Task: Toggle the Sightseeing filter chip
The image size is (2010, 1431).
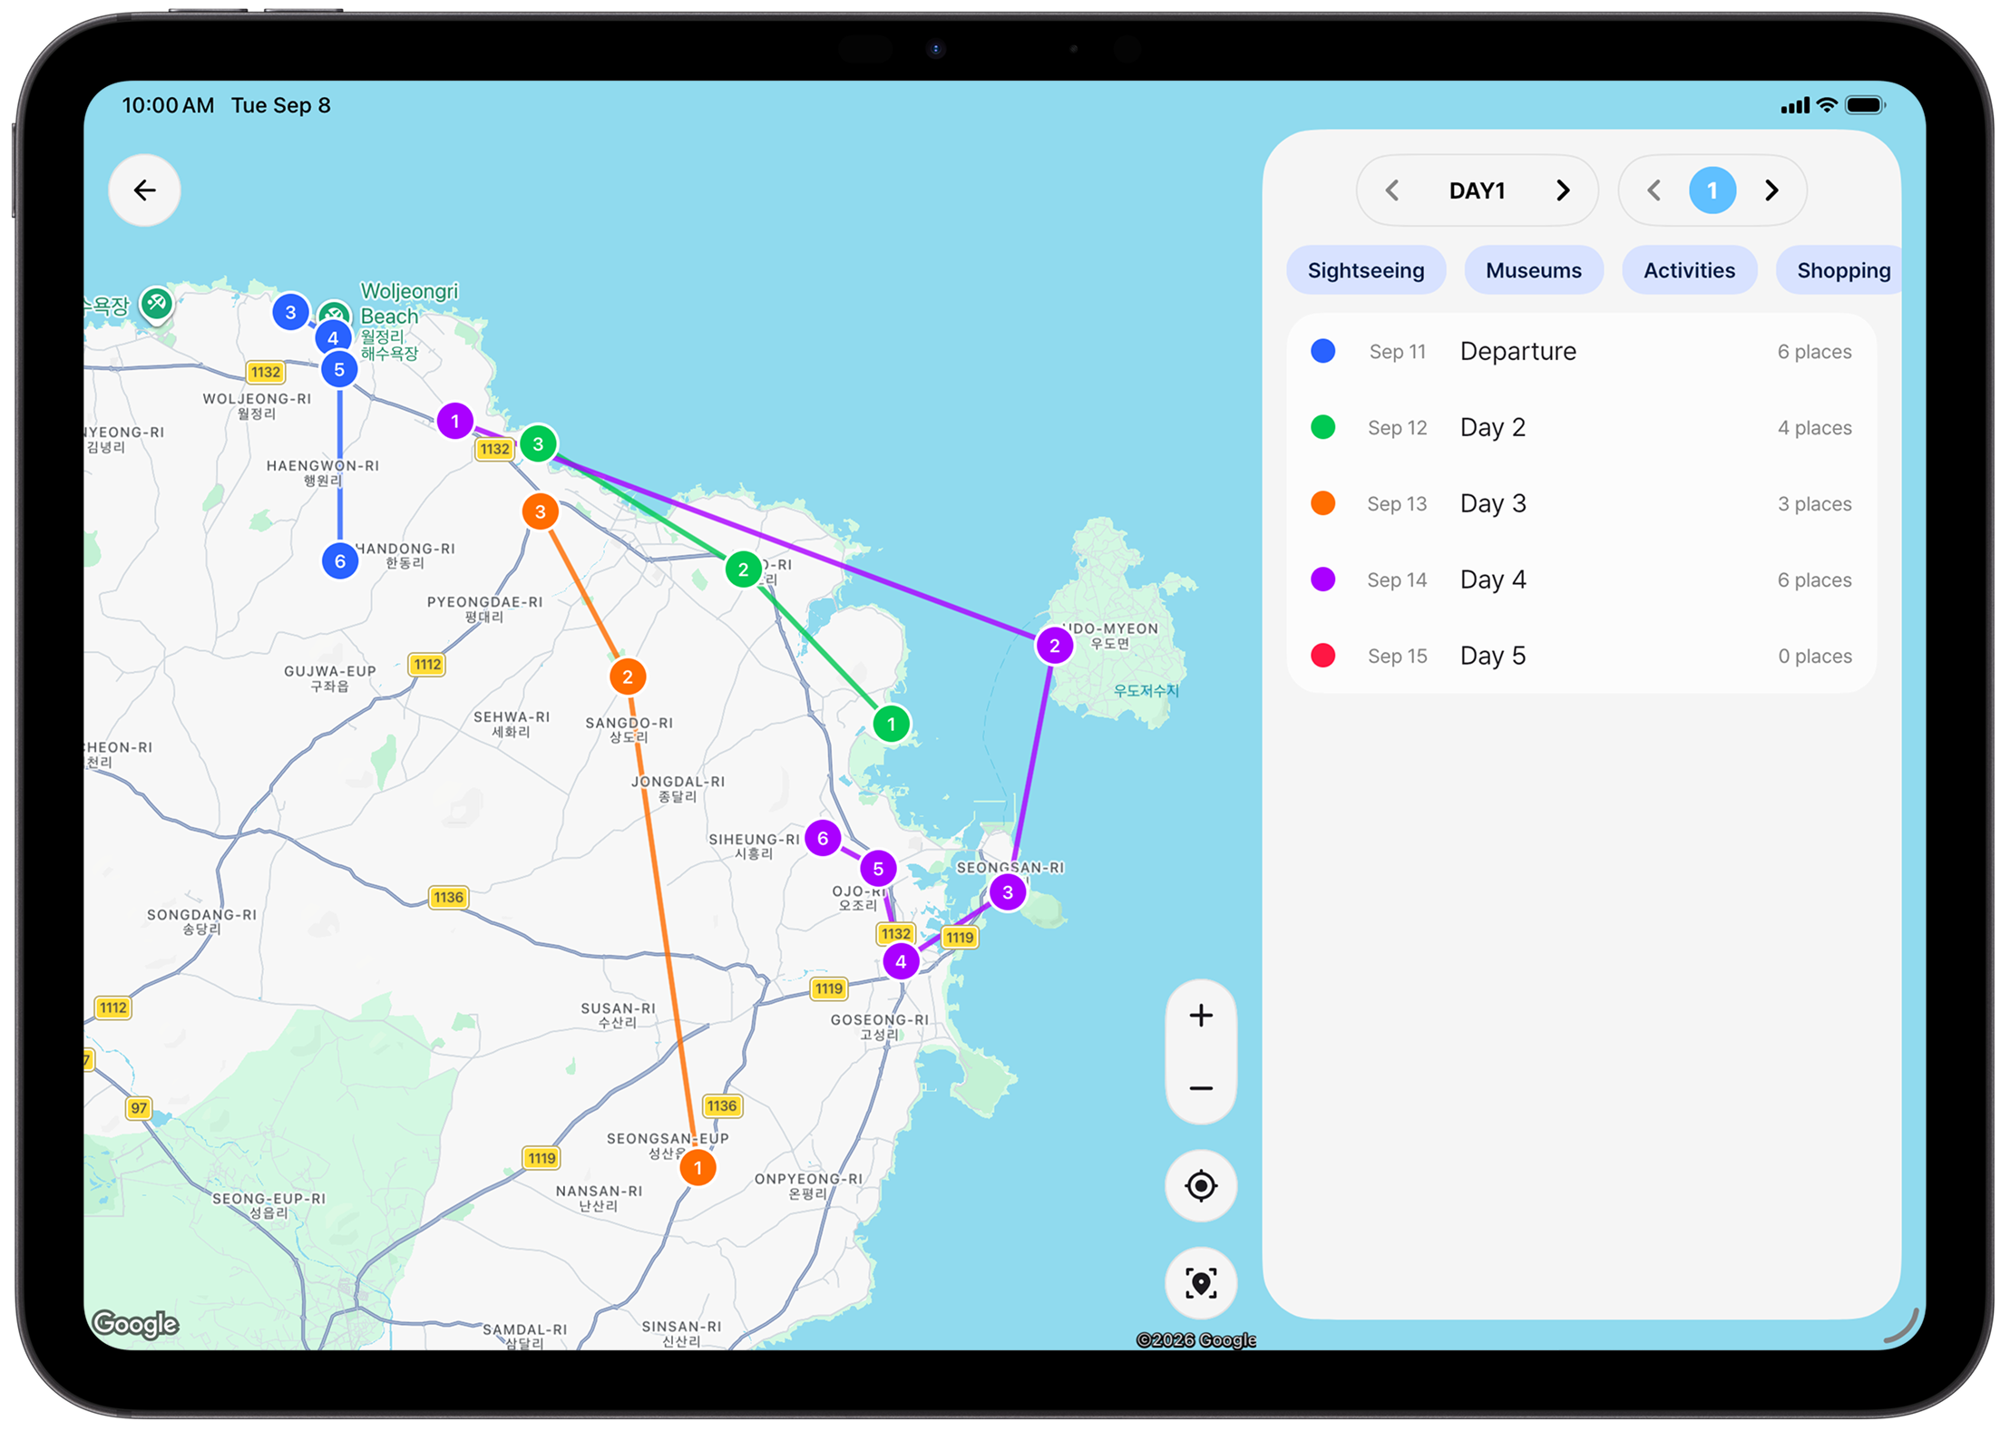Action: (1365, 270)
